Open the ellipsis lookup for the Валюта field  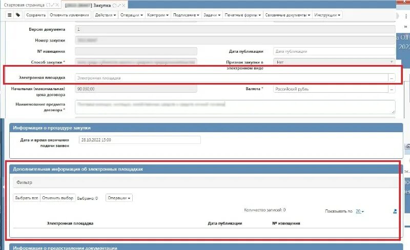(x=392, y=89)
